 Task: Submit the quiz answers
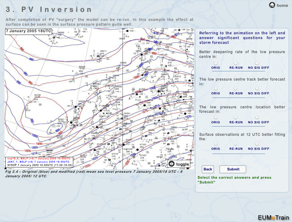pos(233,169)
